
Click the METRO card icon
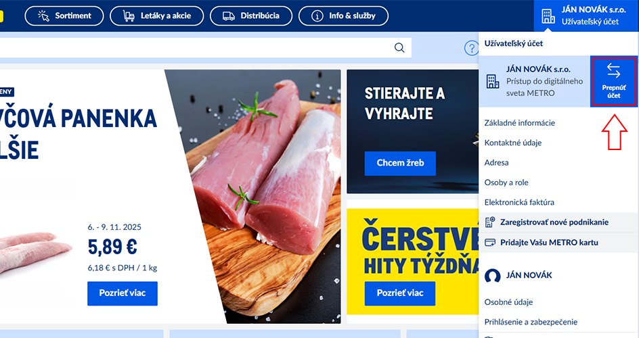(x=490, y=243)
